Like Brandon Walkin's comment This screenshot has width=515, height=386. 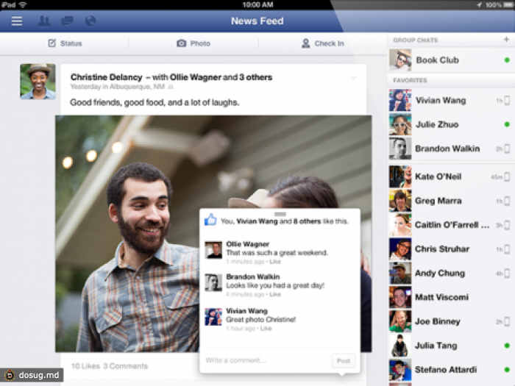click(275, 294)
